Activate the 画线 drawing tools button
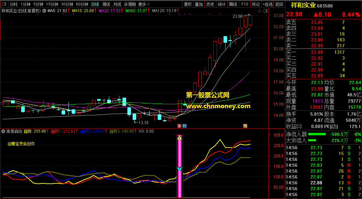 [x=233, y=4]
